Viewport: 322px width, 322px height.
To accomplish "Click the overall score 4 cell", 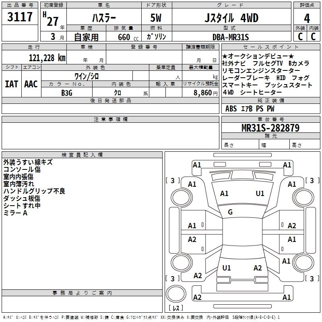I will 307,18.
